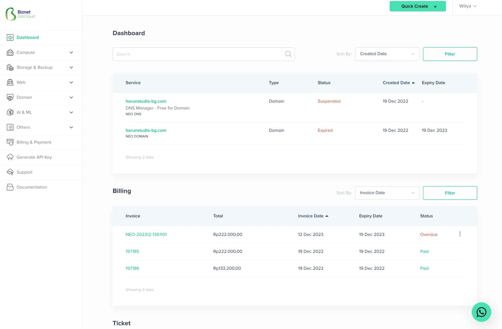Open the Invoice Date sort dropdown
Image resolution: width=502 pixels, height=329 pixels.
(387, 193)
